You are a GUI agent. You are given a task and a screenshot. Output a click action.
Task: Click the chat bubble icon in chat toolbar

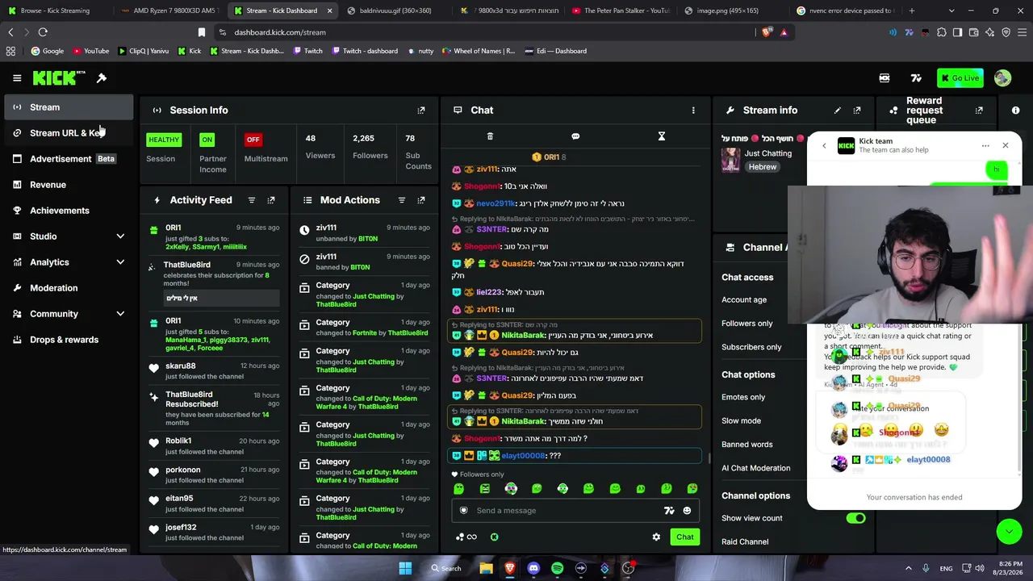pos(575,136)
